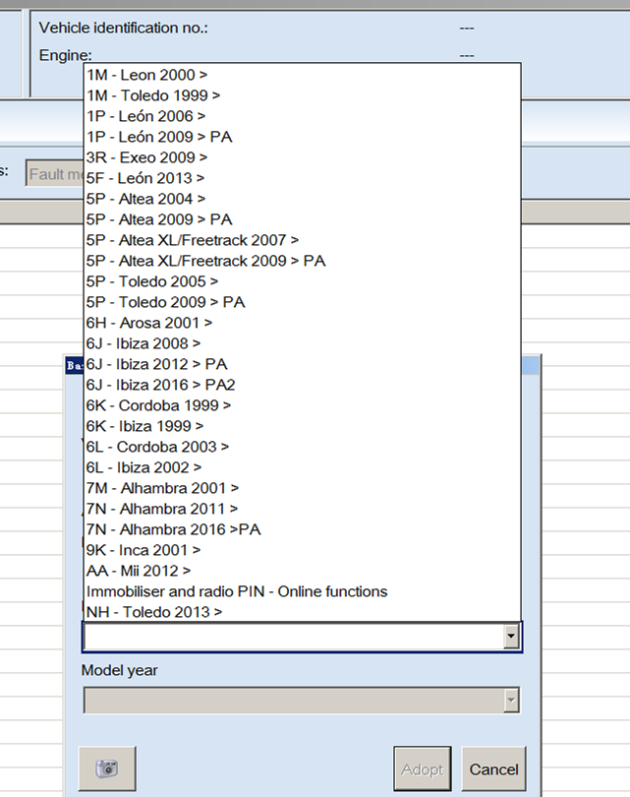Choose 5P - Altea XL/Freetrack 2007 >
This screenshot has width=630, height=797.
click(x=302, y=240)
